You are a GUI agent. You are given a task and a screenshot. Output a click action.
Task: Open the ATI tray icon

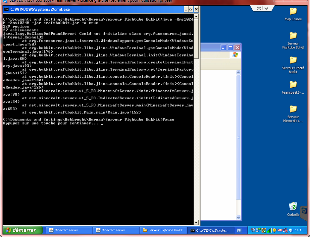tap(280, 230)
